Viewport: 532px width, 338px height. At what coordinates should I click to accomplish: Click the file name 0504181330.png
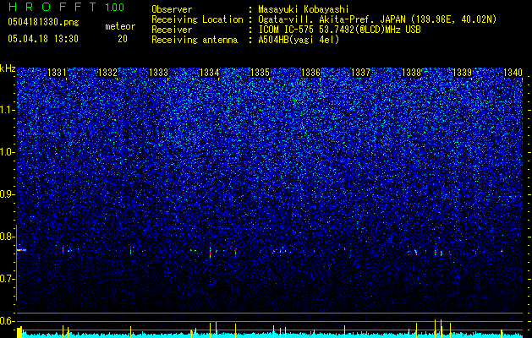43,22
